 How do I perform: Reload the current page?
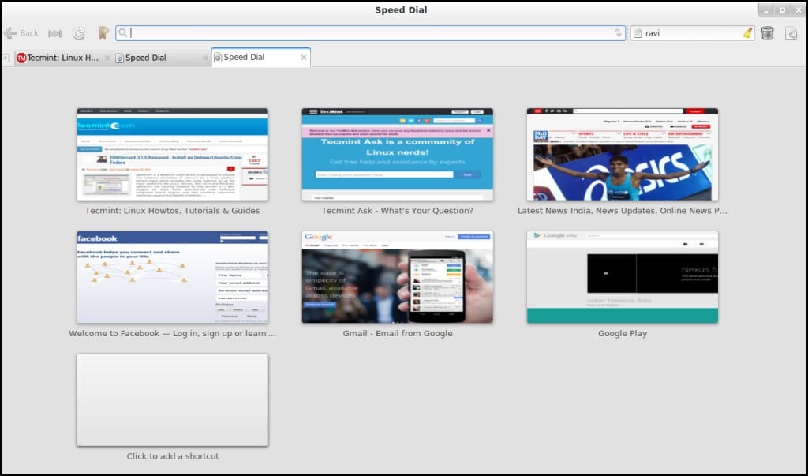click(79, 33)
